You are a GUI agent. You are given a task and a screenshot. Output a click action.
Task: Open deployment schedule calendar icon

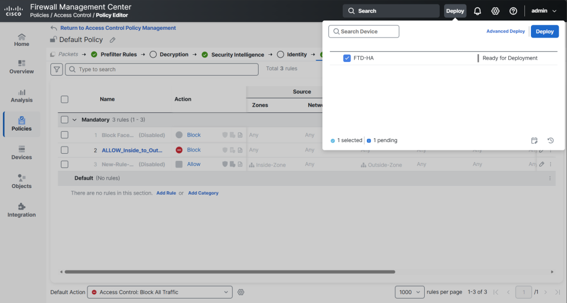tap(534, 140)
